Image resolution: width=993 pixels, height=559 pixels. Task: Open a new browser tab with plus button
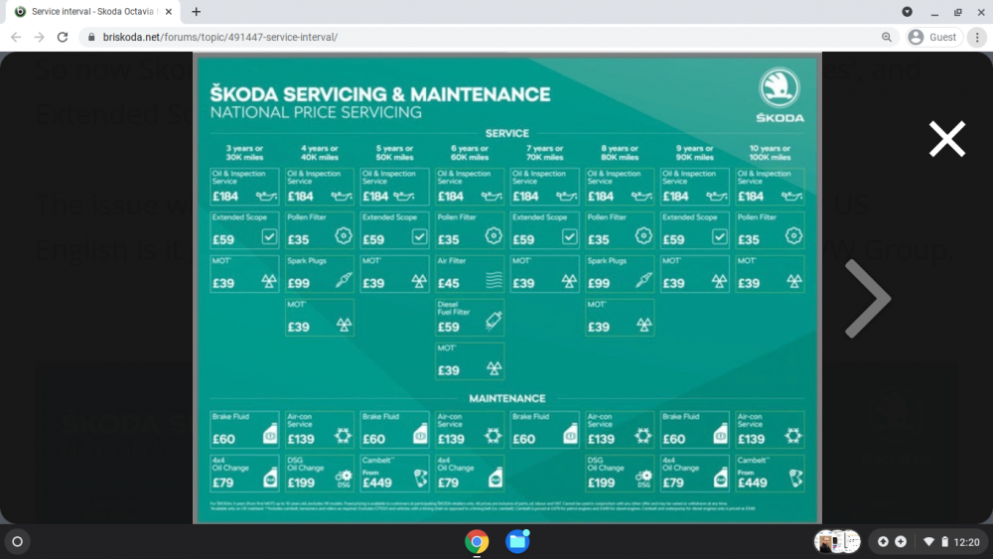(196, 11)
